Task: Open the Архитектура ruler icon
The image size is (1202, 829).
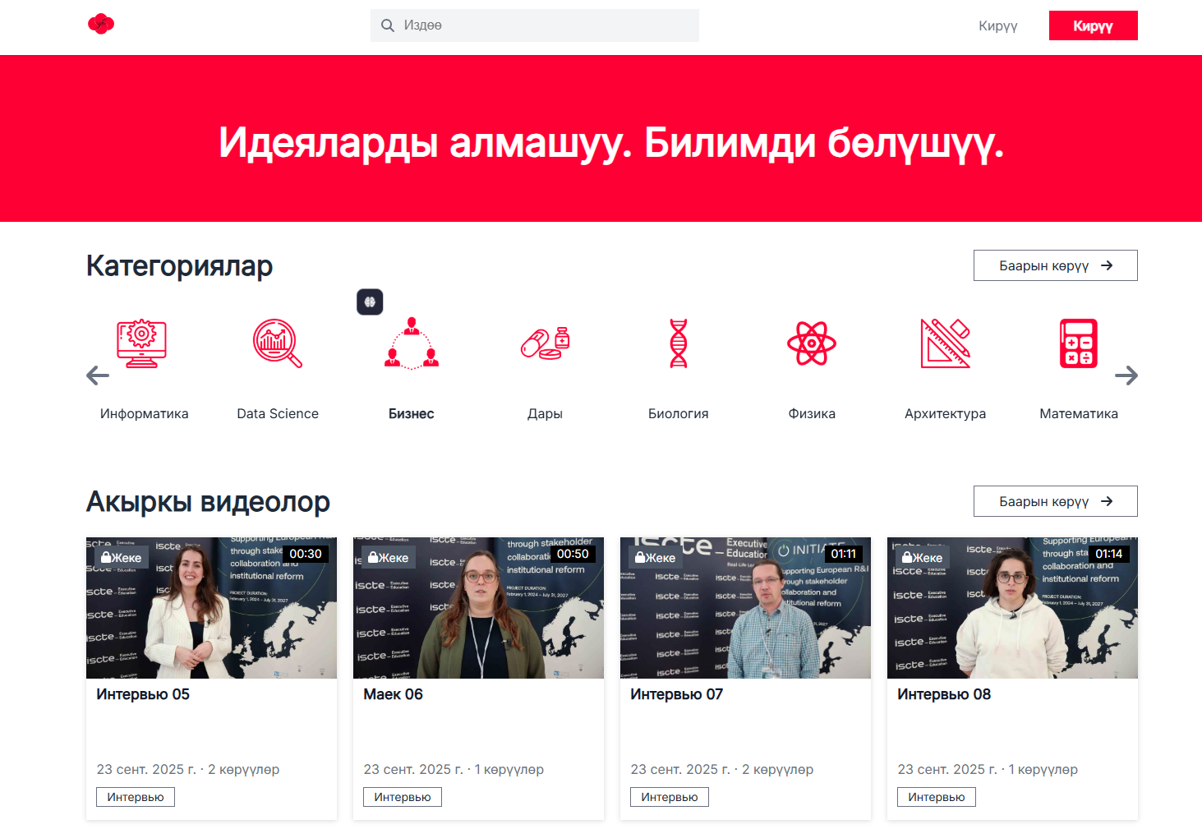Action: (x=945, y=343)
